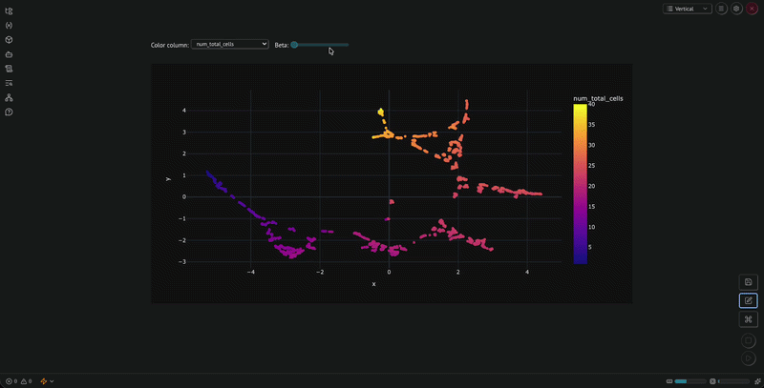Click the save notebook button
The width and height of the screenshot is (764, 388).
pyautogui.click(x=749, y=282)
